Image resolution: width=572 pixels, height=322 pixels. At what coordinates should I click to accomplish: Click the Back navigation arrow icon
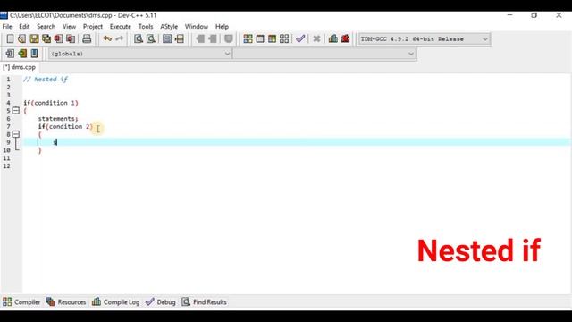point(200,38)
